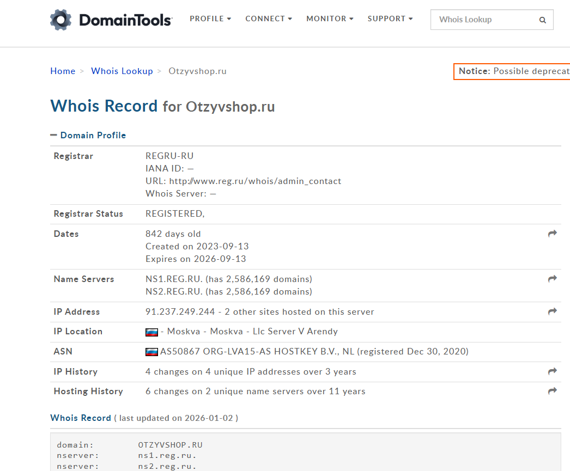
Task: Click the Registrar row label
Action: point(74,156)
